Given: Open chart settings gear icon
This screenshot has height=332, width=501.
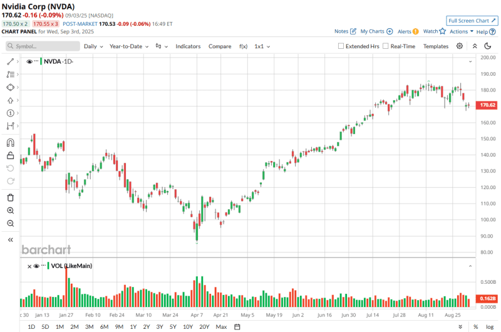Looking at the screenshot, I should [460, 46].
